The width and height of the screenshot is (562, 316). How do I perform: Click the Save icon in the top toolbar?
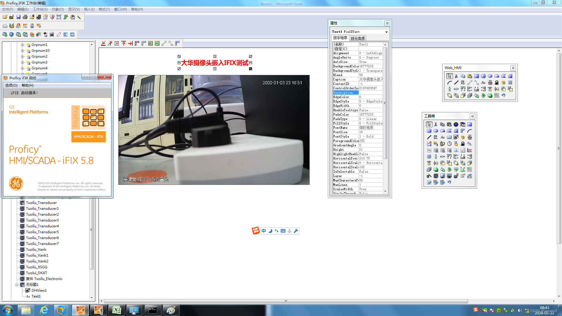coord(18,17)
